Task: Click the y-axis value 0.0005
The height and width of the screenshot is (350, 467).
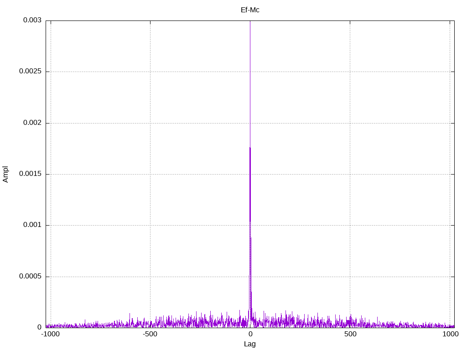Action: (30, 277)
